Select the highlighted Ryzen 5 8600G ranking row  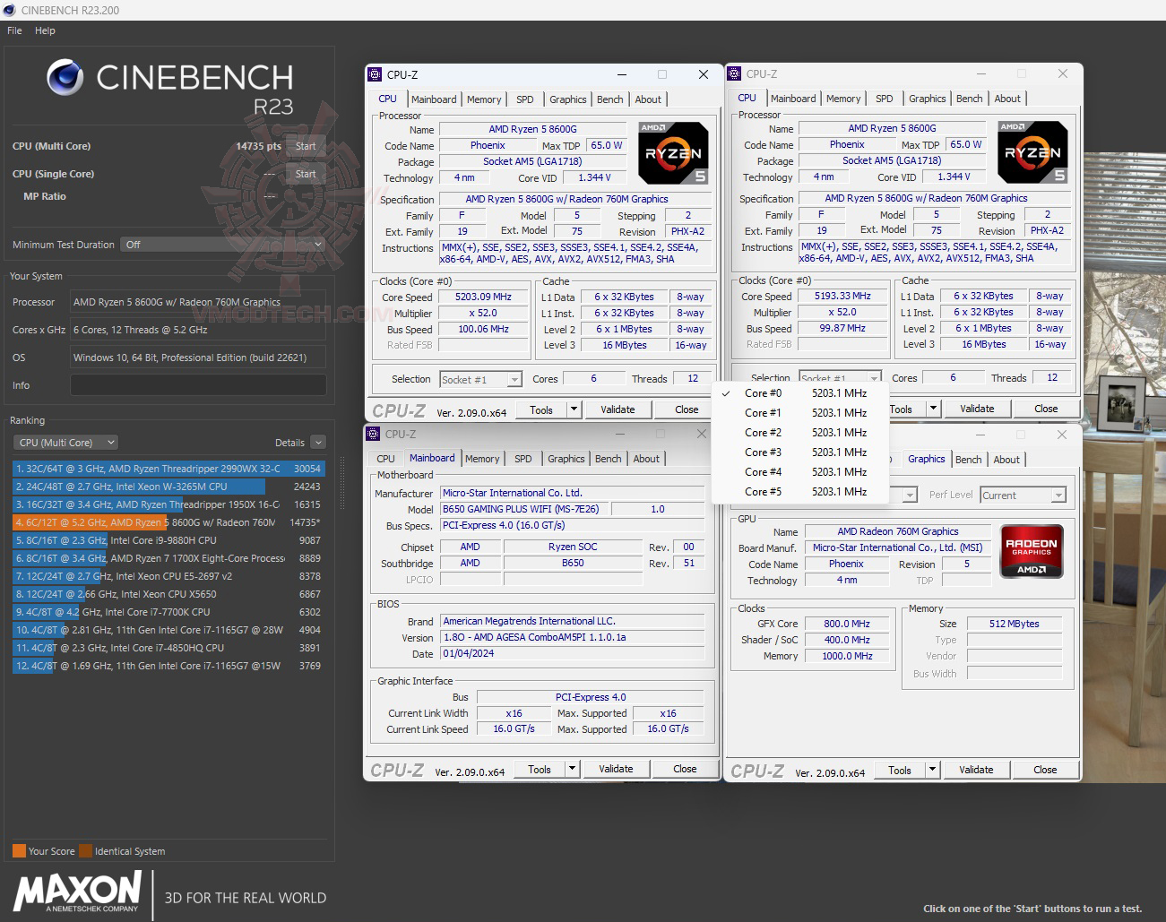click(168, 522)
